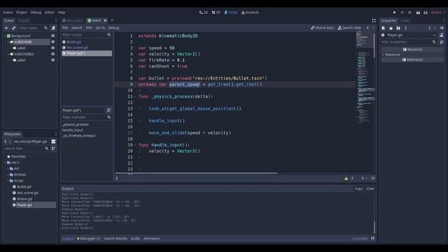Click the code minimap
448x252 pixels.
tap(364, 78)
